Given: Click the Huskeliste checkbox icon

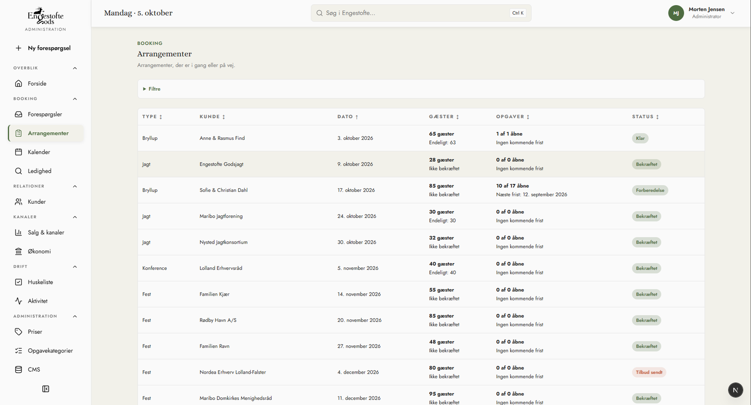Looking at the screenshot, I should coord(18,282).
